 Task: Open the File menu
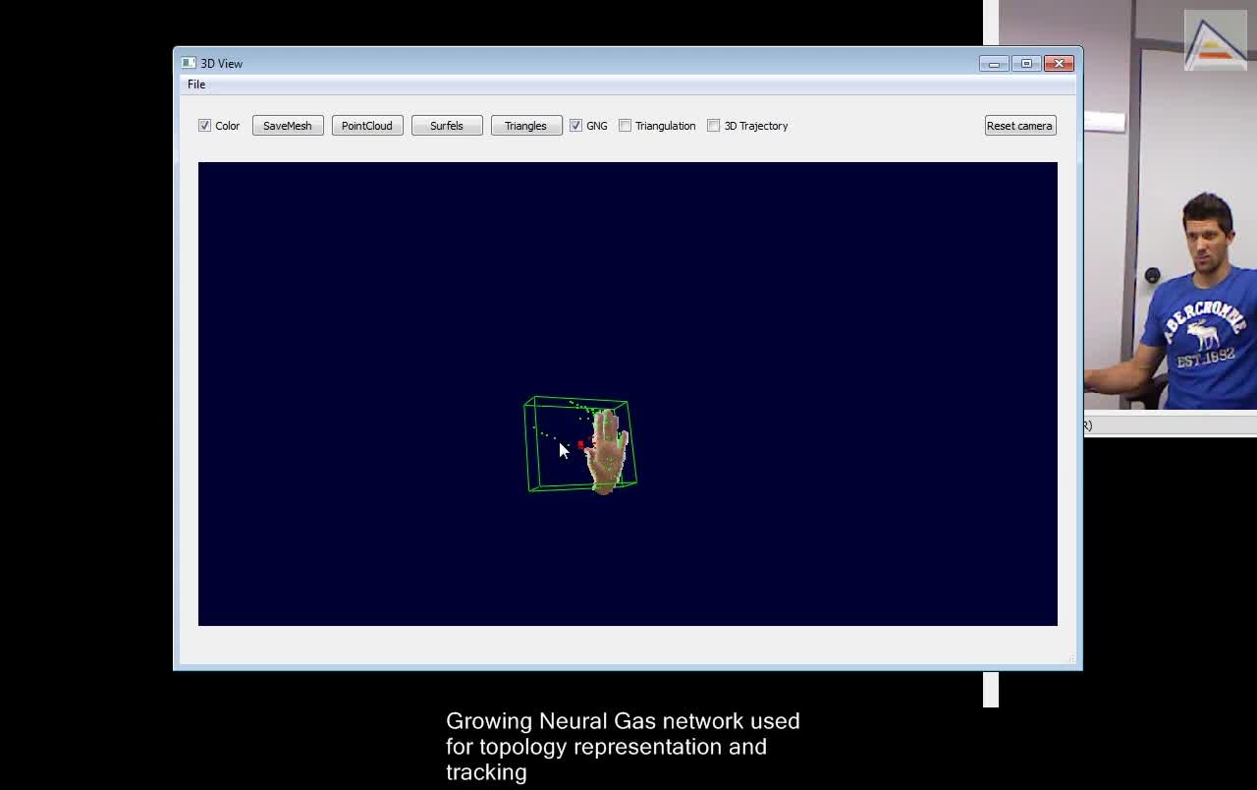click(196, 85)
